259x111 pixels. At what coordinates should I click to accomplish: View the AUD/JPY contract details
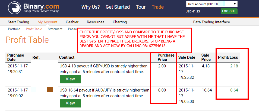70,103
